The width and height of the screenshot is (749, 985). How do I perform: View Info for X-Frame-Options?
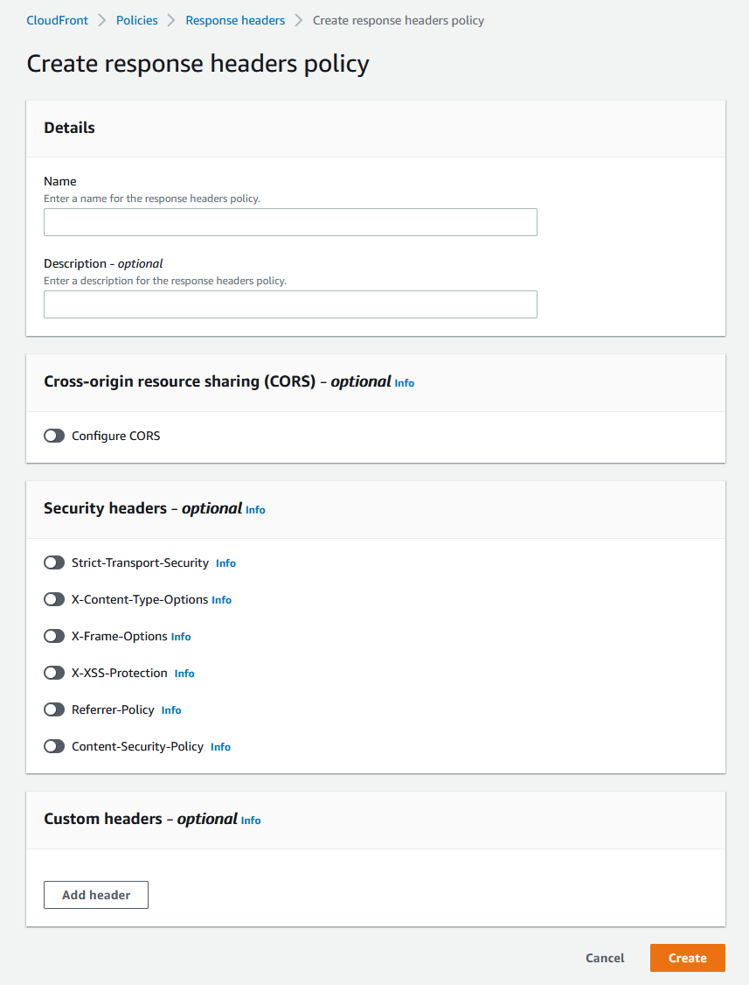point(180,636)
